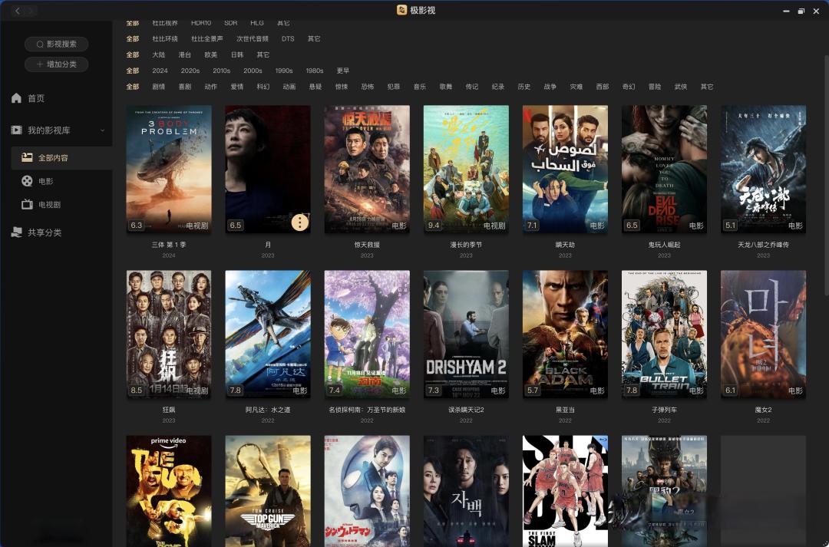Click the 子弹列车 title text
The image size is (829, 547).
tap(664, 410)
